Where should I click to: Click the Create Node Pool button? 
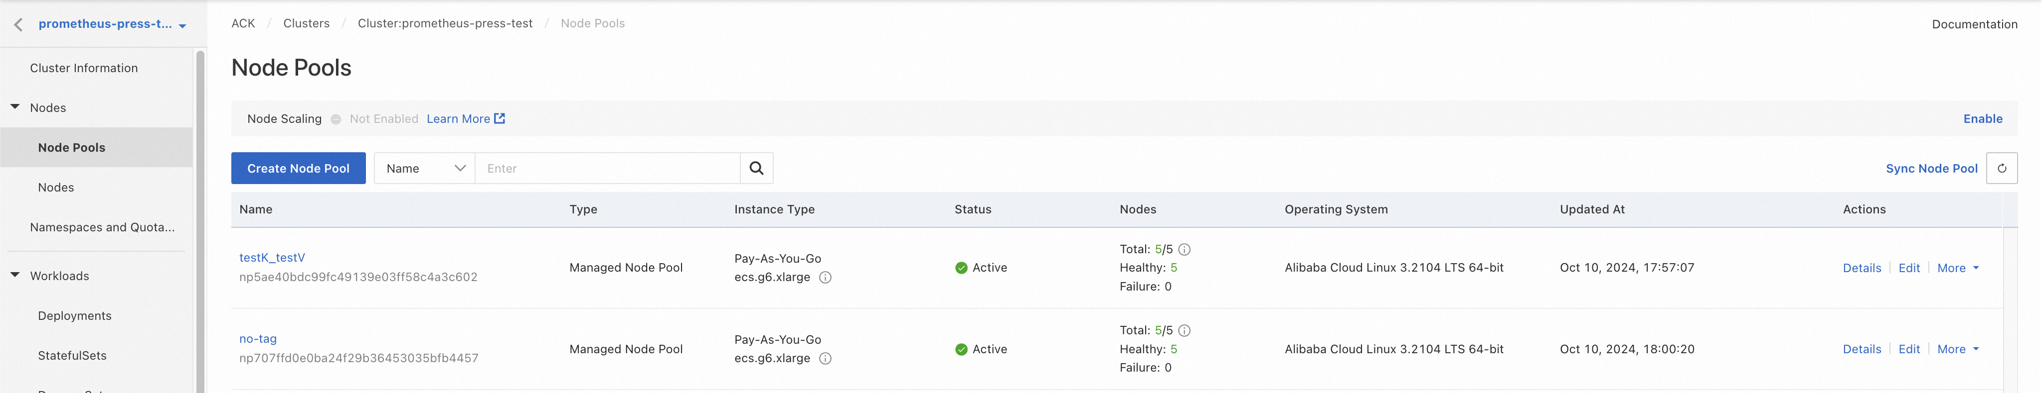click(x=298, y=169)
